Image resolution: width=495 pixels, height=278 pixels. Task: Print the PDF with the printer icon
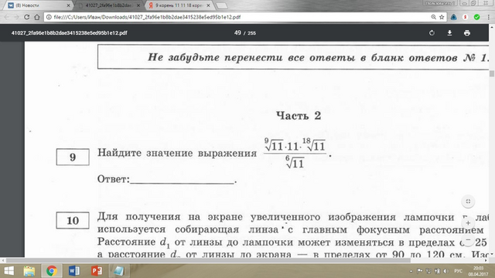point(467,32)
